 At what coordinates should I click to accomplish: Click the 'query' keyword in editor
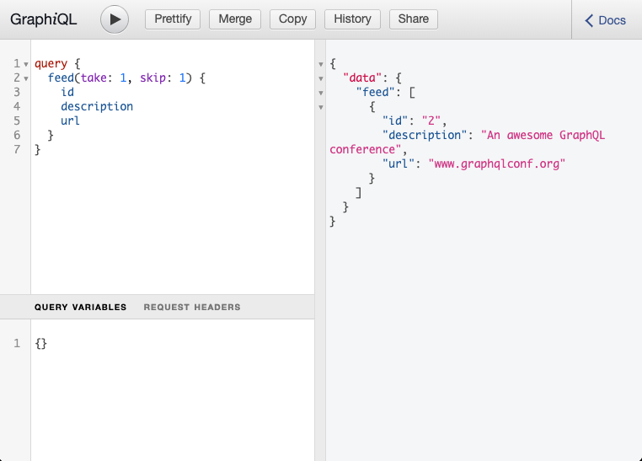[x=51, y=64]
